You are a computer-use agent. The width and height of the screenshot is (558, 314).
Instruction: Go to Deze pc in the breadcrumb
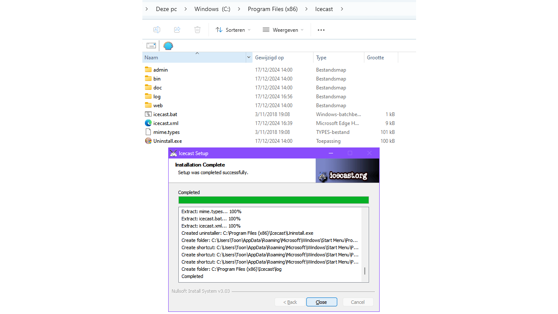point(166,9)
